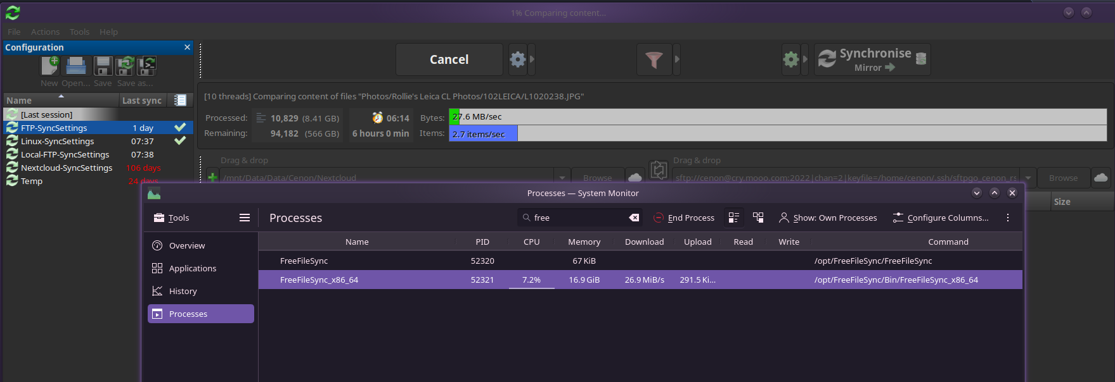
Task: Select the [Last session] configuration
Action: (x=98, y=114)
